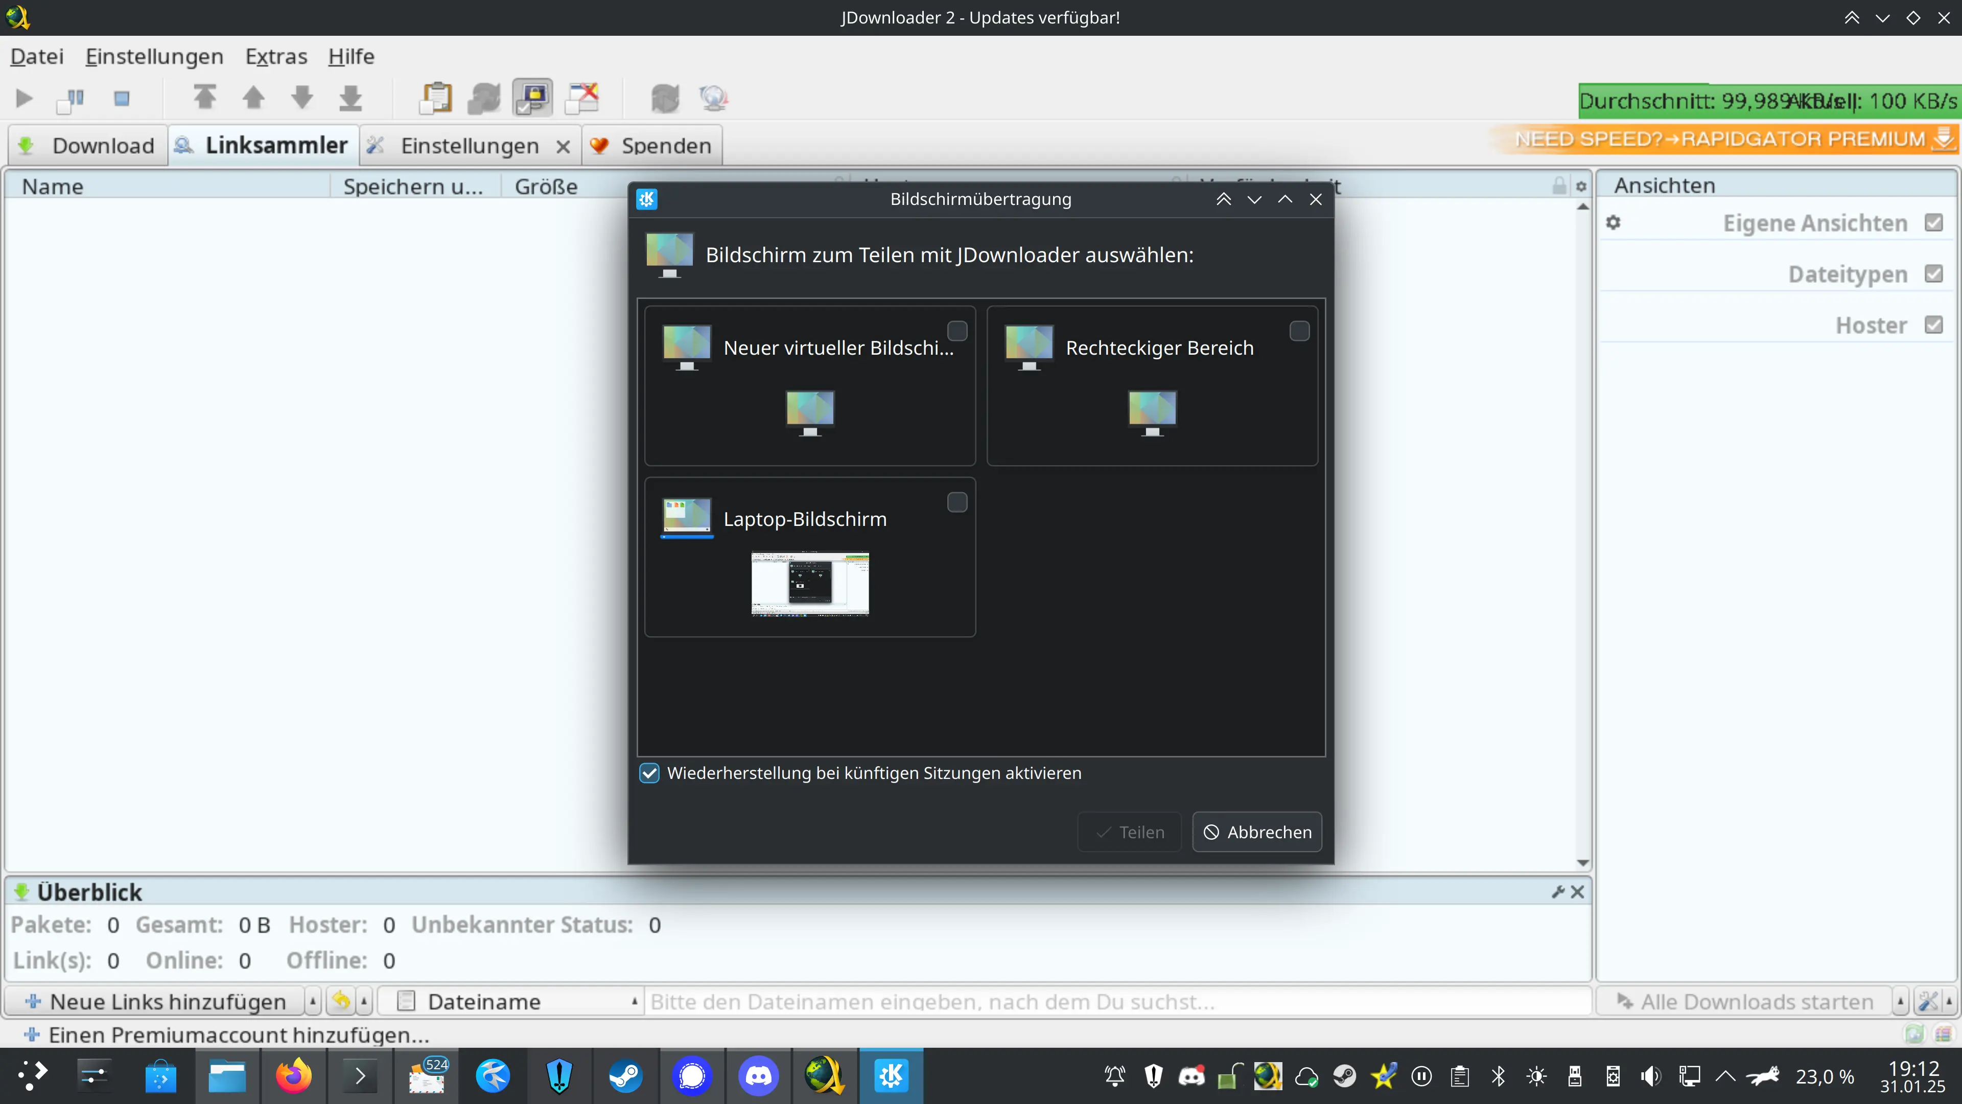Toggle the Dateitypen view checkbox

tap(1933, 273)
